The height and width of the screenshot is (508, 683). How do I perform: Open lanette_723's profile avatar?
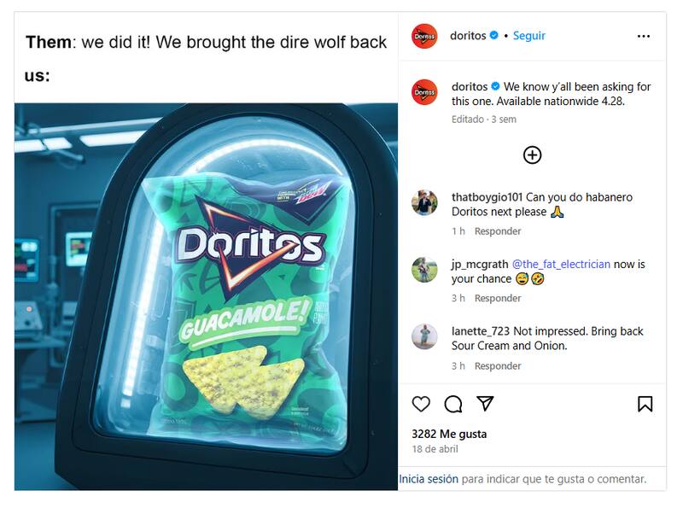tap(424, 336)
